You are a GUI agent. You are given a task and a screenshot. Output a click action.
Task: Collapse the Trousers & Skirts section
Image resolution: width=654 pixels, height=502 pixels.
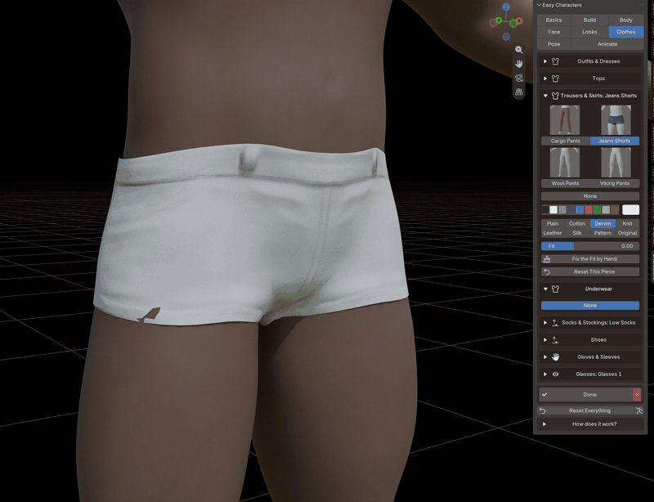(x=545, y=96)
